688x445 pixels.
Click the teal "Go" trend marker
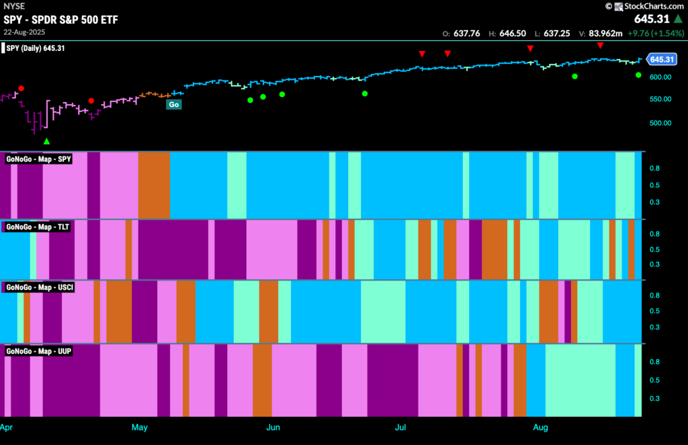point(174,104)
